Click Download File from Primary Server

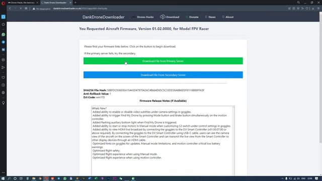pyautogui.click(x=163, y=61)
